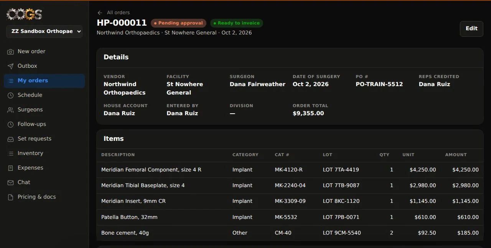
Task: Click lot LOT 7PB-0071
Action: [x=341, y=217]
